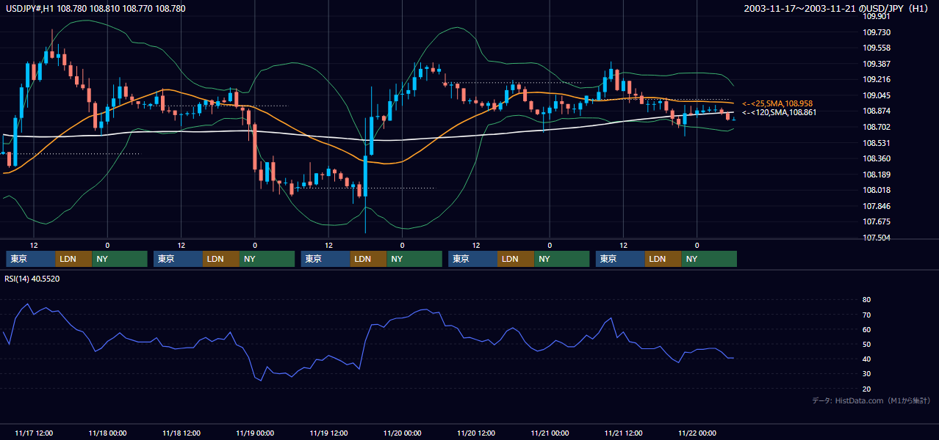Select the 11/19 12:00 time axis label
The height and width of the screenshot is (440, 939).
328,433
